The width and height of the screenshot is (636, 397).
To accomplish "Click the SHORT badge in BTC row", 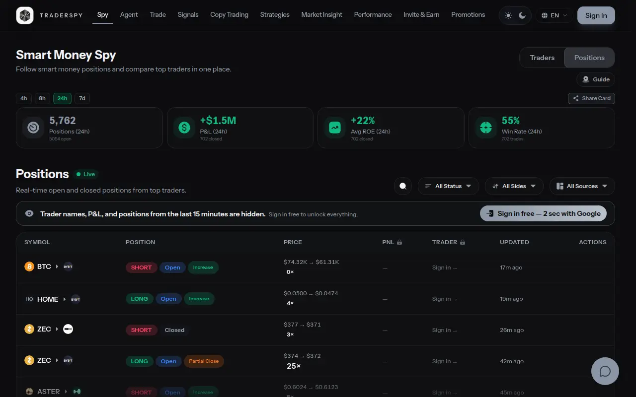I will pos(141,267).
